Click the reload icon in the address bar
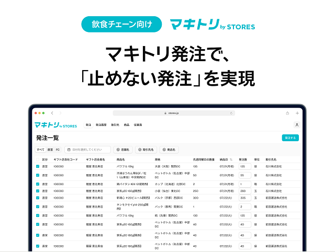This screenshot has width=335, height=252. click(x=231, y=113)
